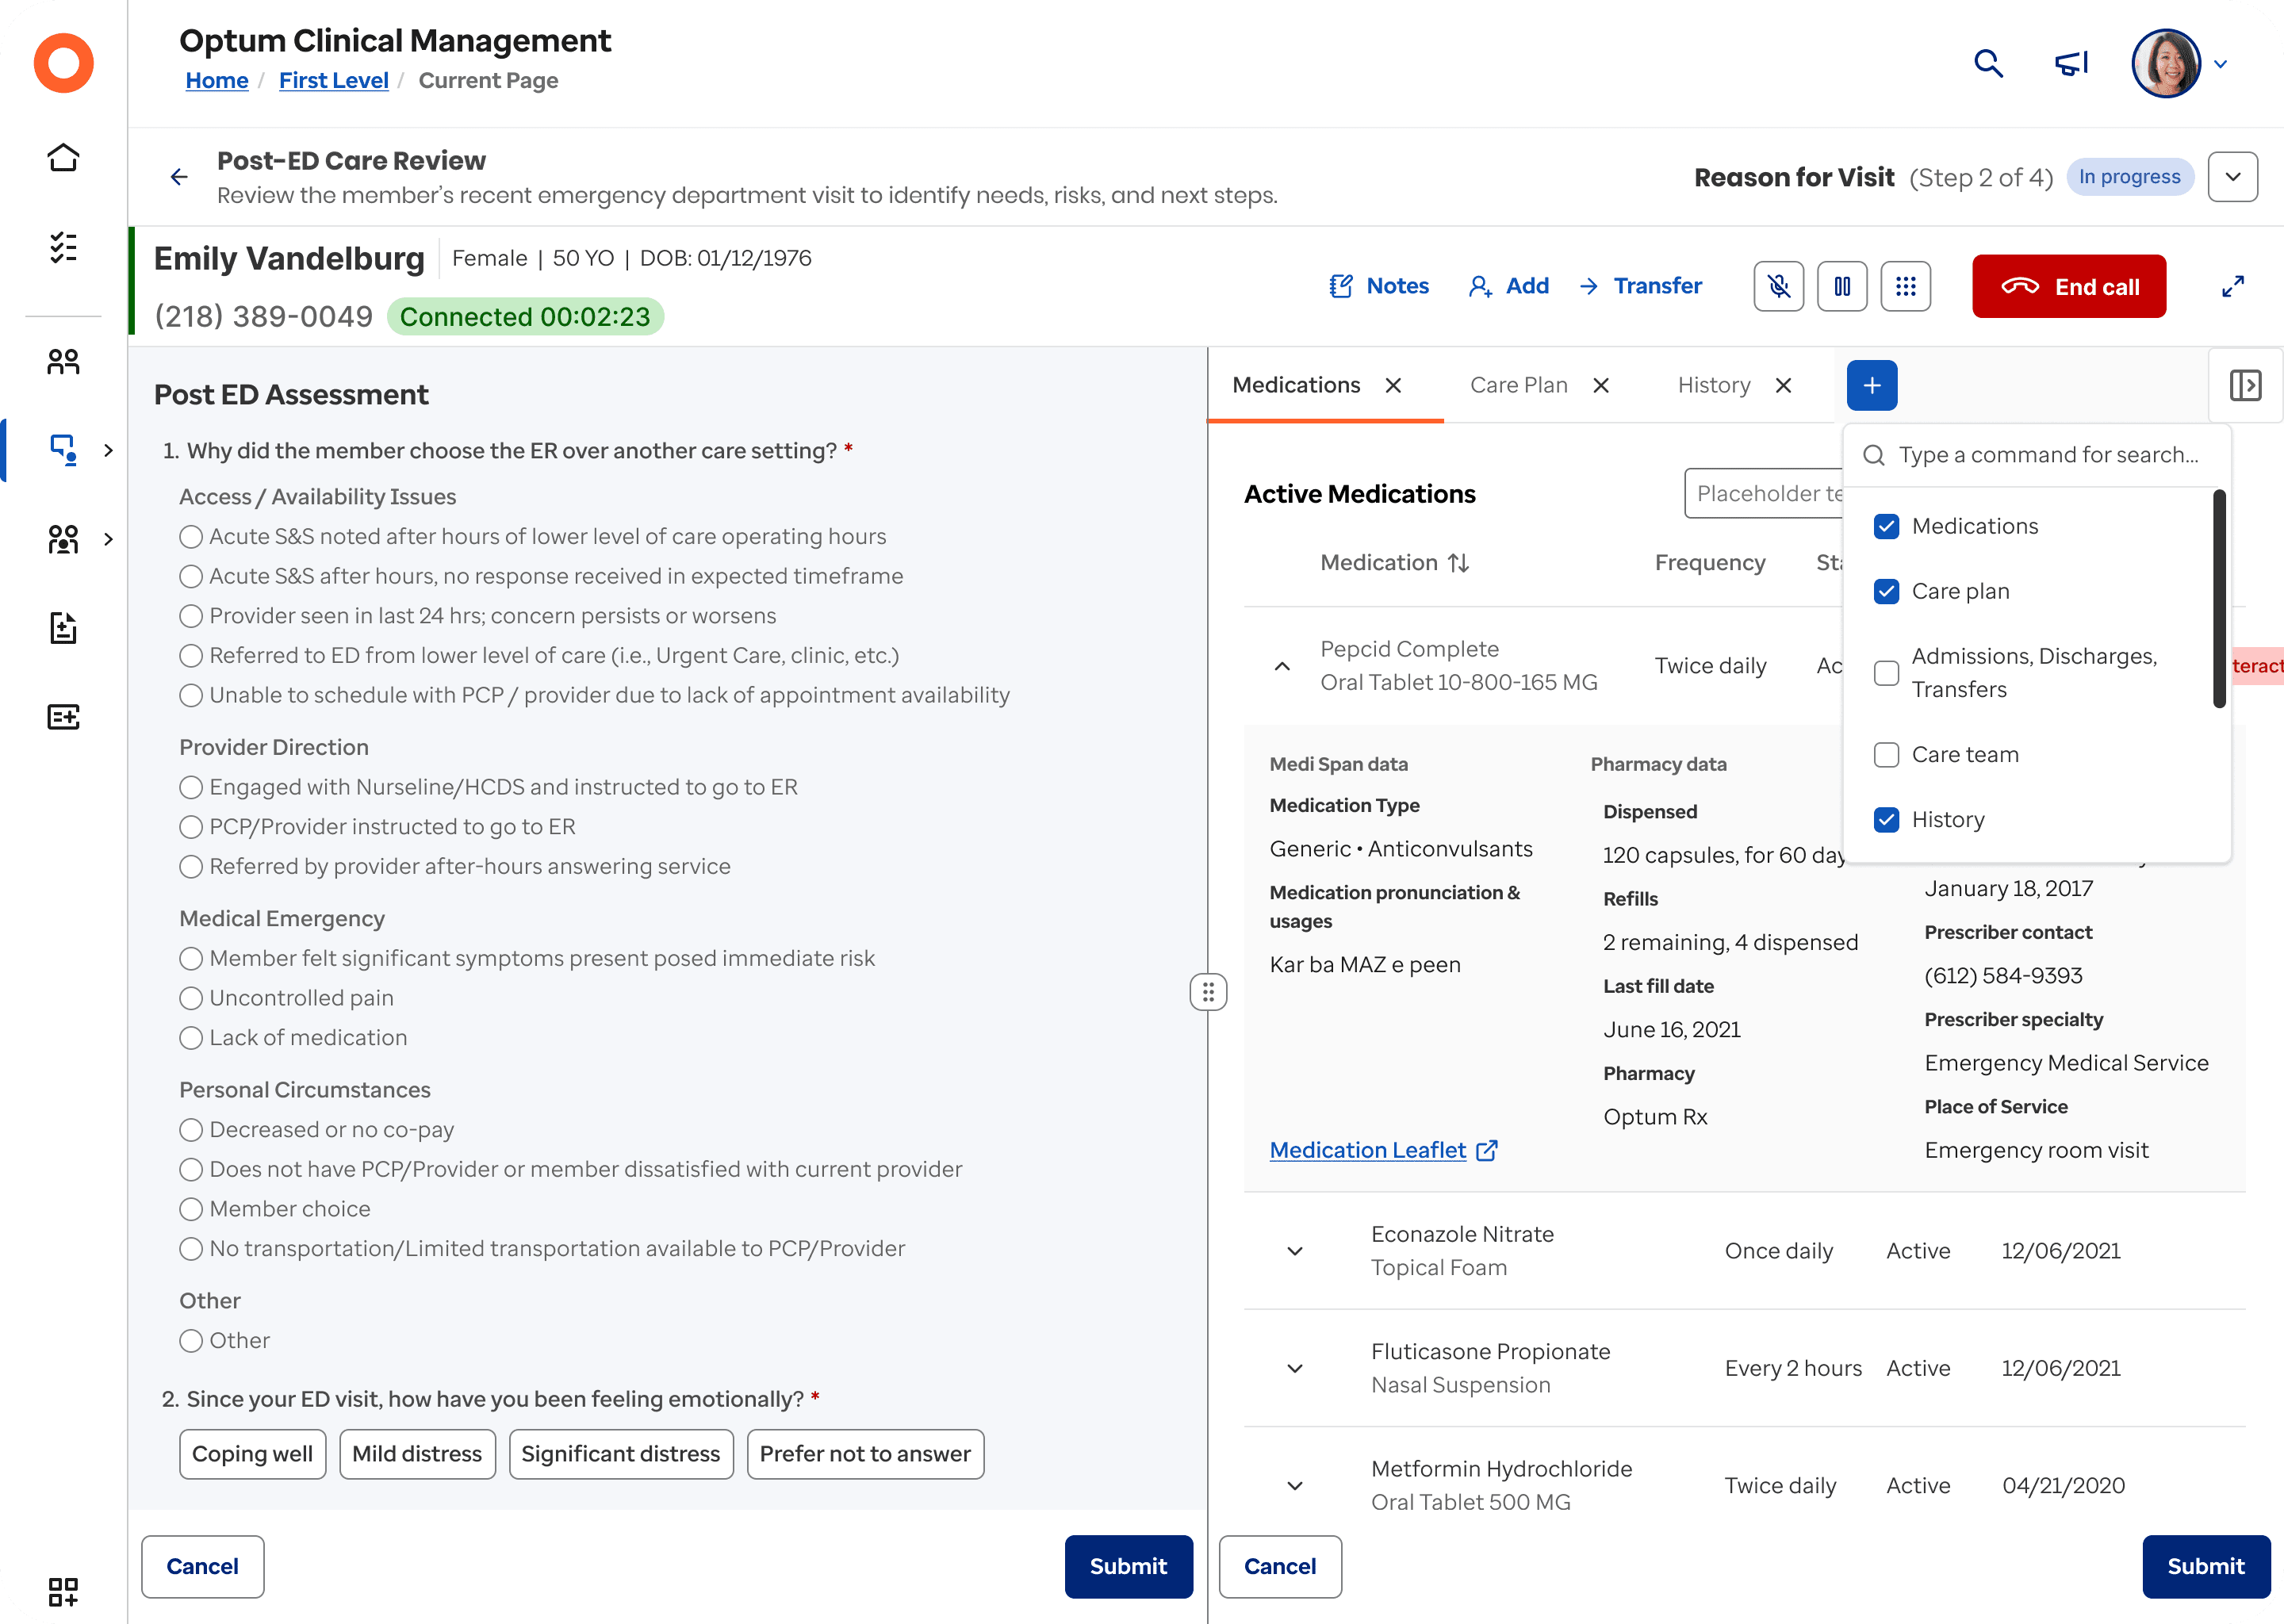Collapse the Pepcid Complete medication row
The image size is (2284, 1624).
click(x=1282, y=666)
